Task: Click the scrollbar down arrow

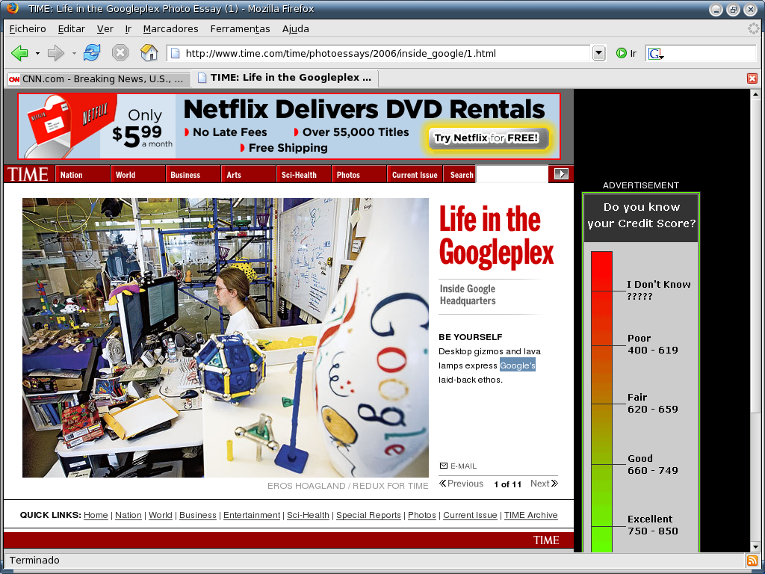Action: (755, 547)
